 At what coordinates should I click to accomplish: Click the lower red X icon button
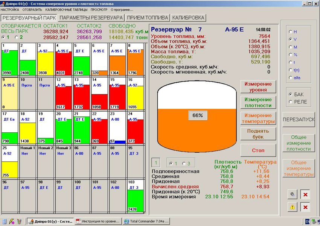pos(305,207)
